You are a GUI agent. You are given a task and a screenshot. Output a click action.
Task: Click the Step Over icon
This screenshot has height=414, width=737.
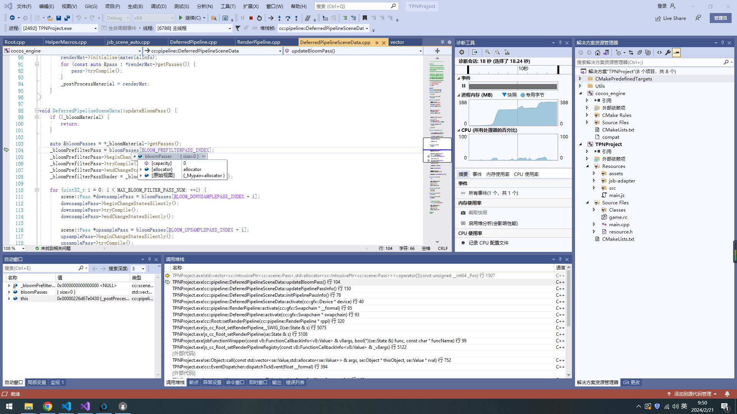click(288, 18)
